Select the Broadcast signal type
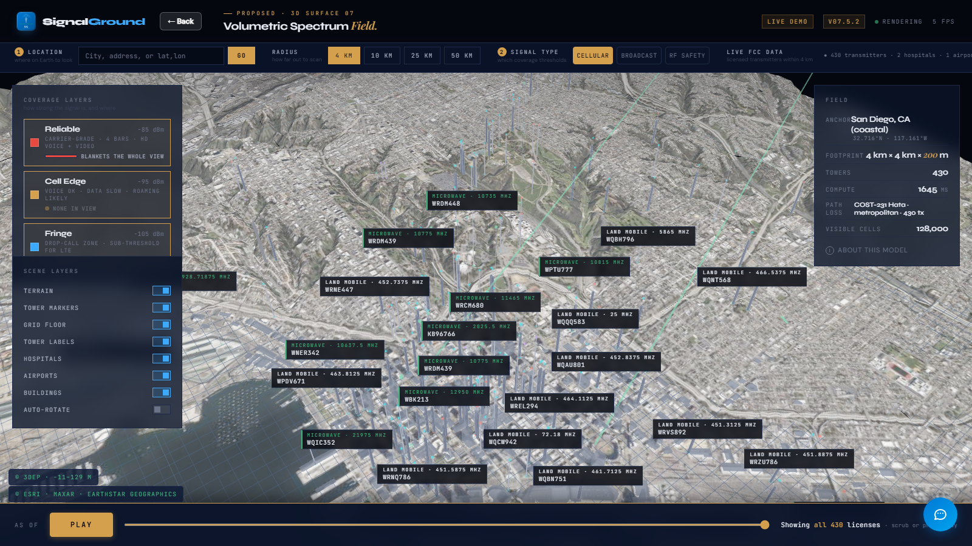The width and height of the screenshot is (972, 546). coord(639,56)
